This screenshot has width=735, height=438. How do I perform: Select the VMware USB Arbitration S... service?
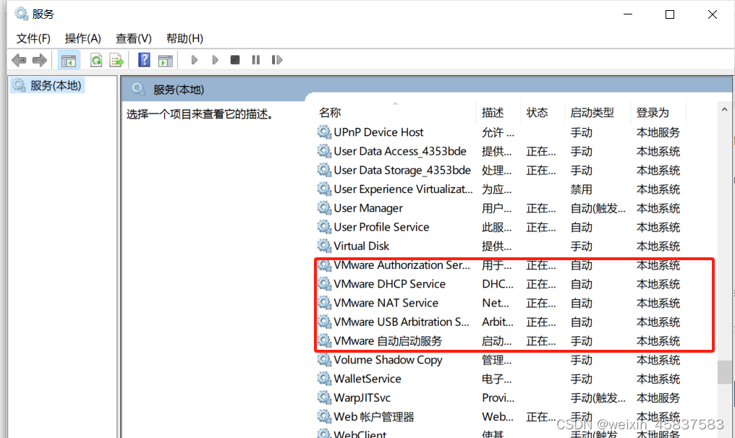click(402, 322)
